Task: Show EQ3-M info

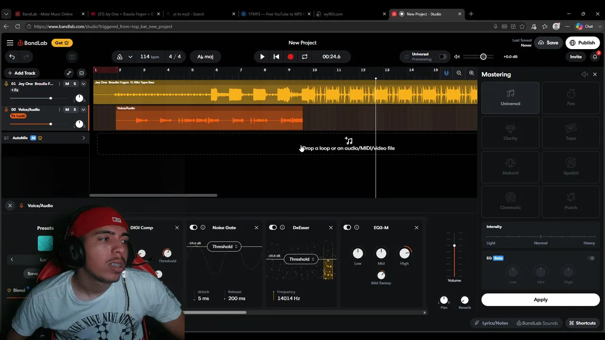Action: pyautogui.click(x=356, y=228)
